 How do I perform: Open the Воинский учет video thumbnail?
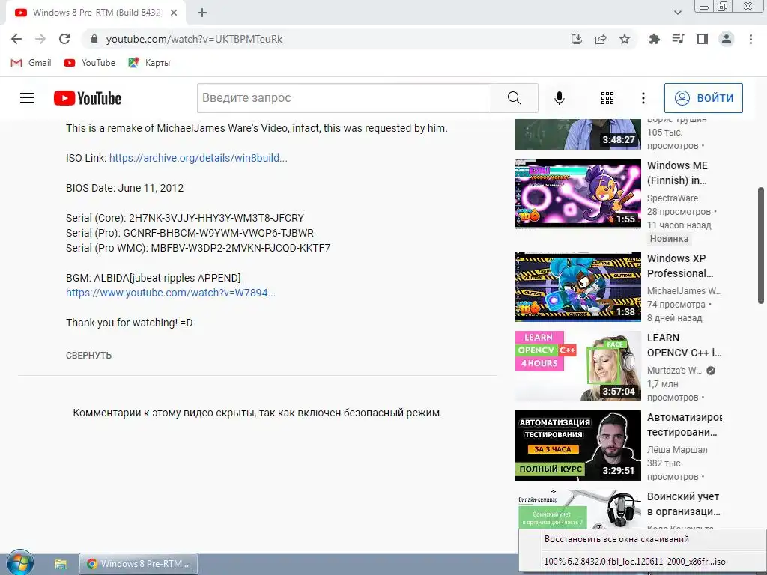[x=577, y=508]
